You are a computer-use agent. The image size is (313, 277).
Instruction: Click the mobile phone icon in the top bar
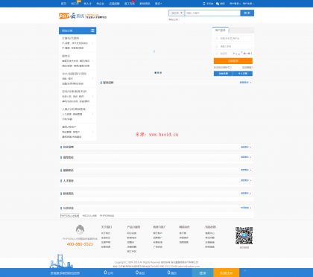click(203, 4)
